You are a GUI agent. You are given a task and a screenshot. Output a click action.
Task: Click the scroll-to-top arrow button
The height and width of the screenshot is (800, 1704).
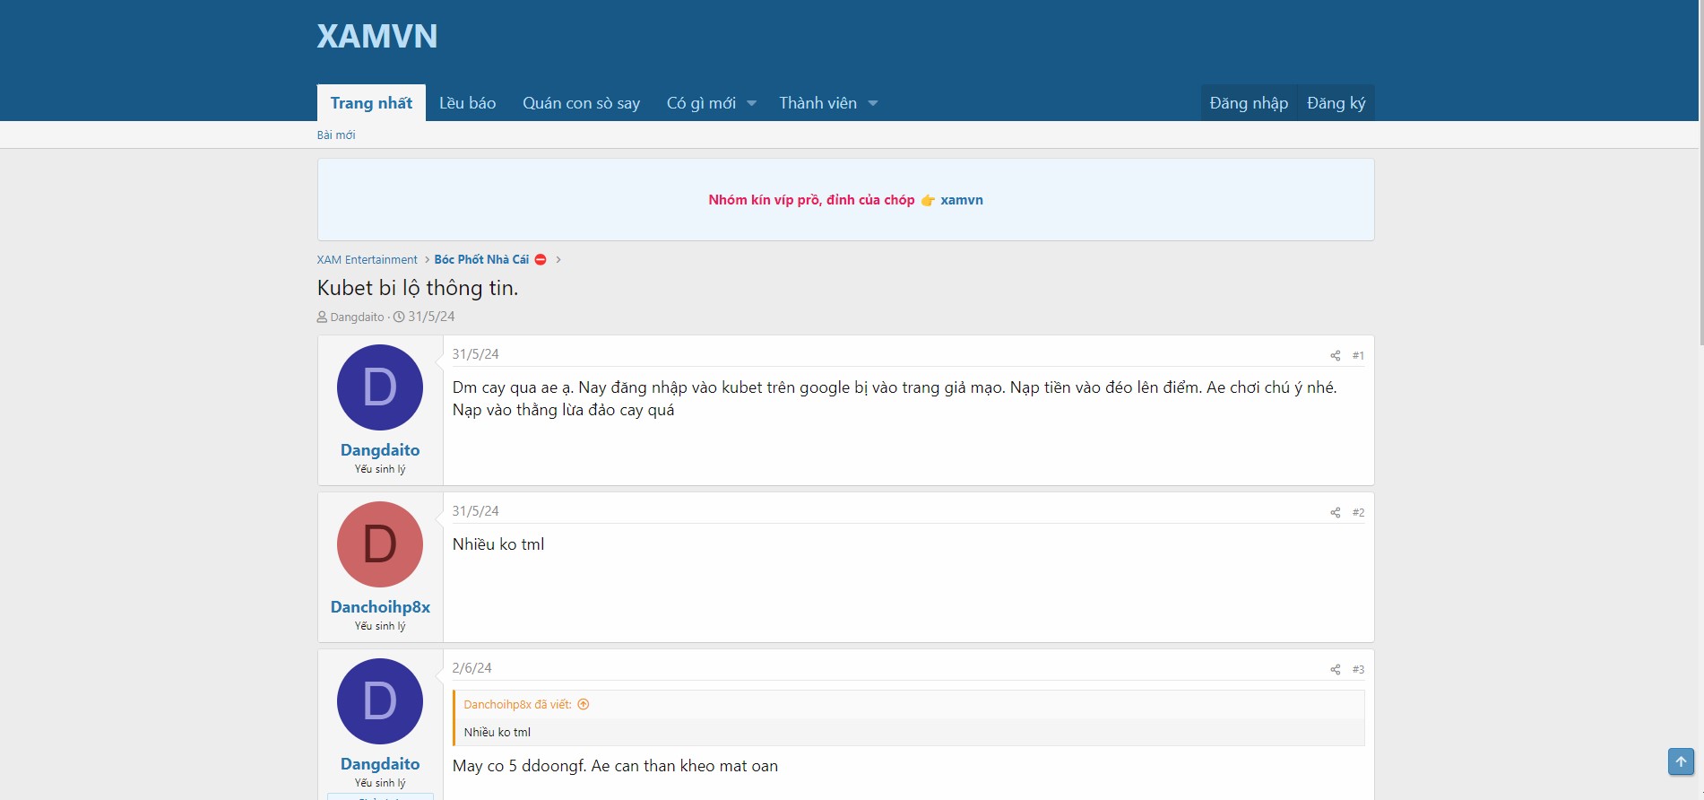[x=1681, y=761]
